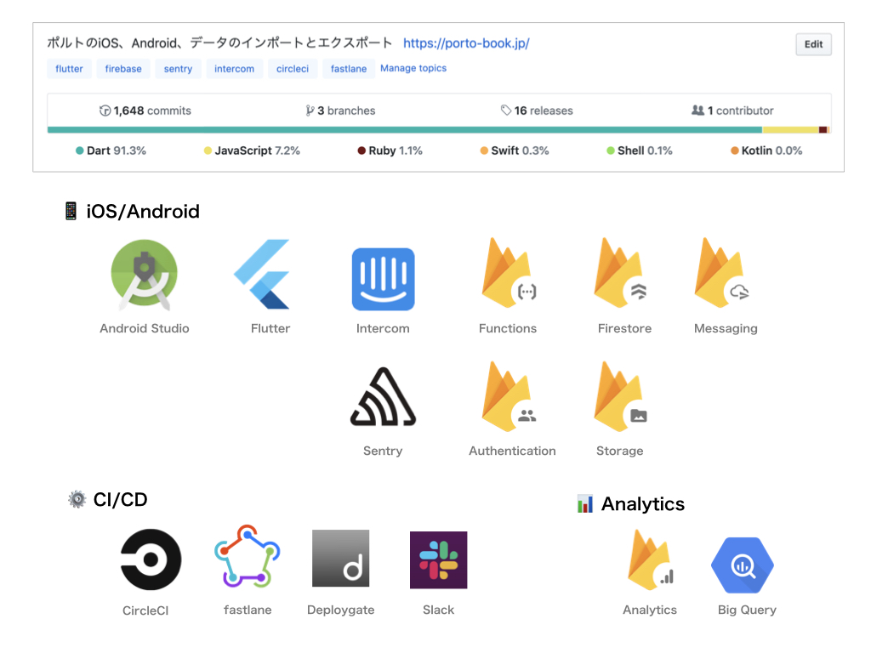
Task: Click the branch icon next to 3 branches
Action: click(310, 111)
